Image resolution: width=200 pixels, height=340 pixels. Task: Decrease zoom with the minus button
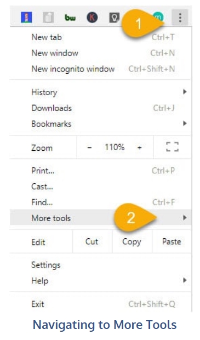[x=89, y=147]
